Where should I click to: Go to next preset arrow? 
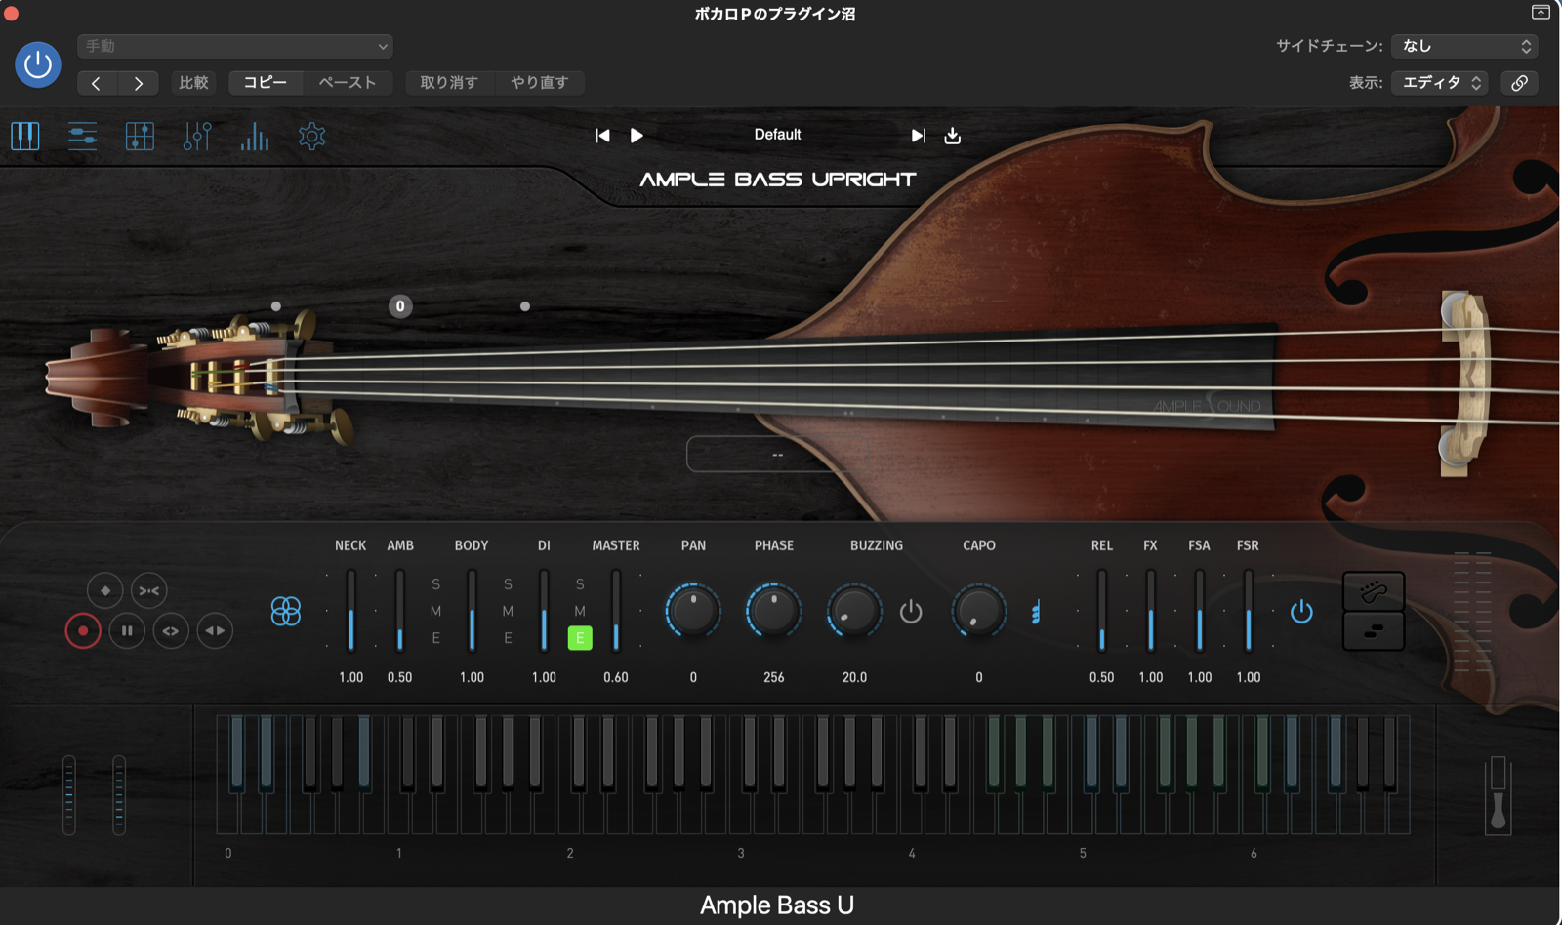[139, 83]
